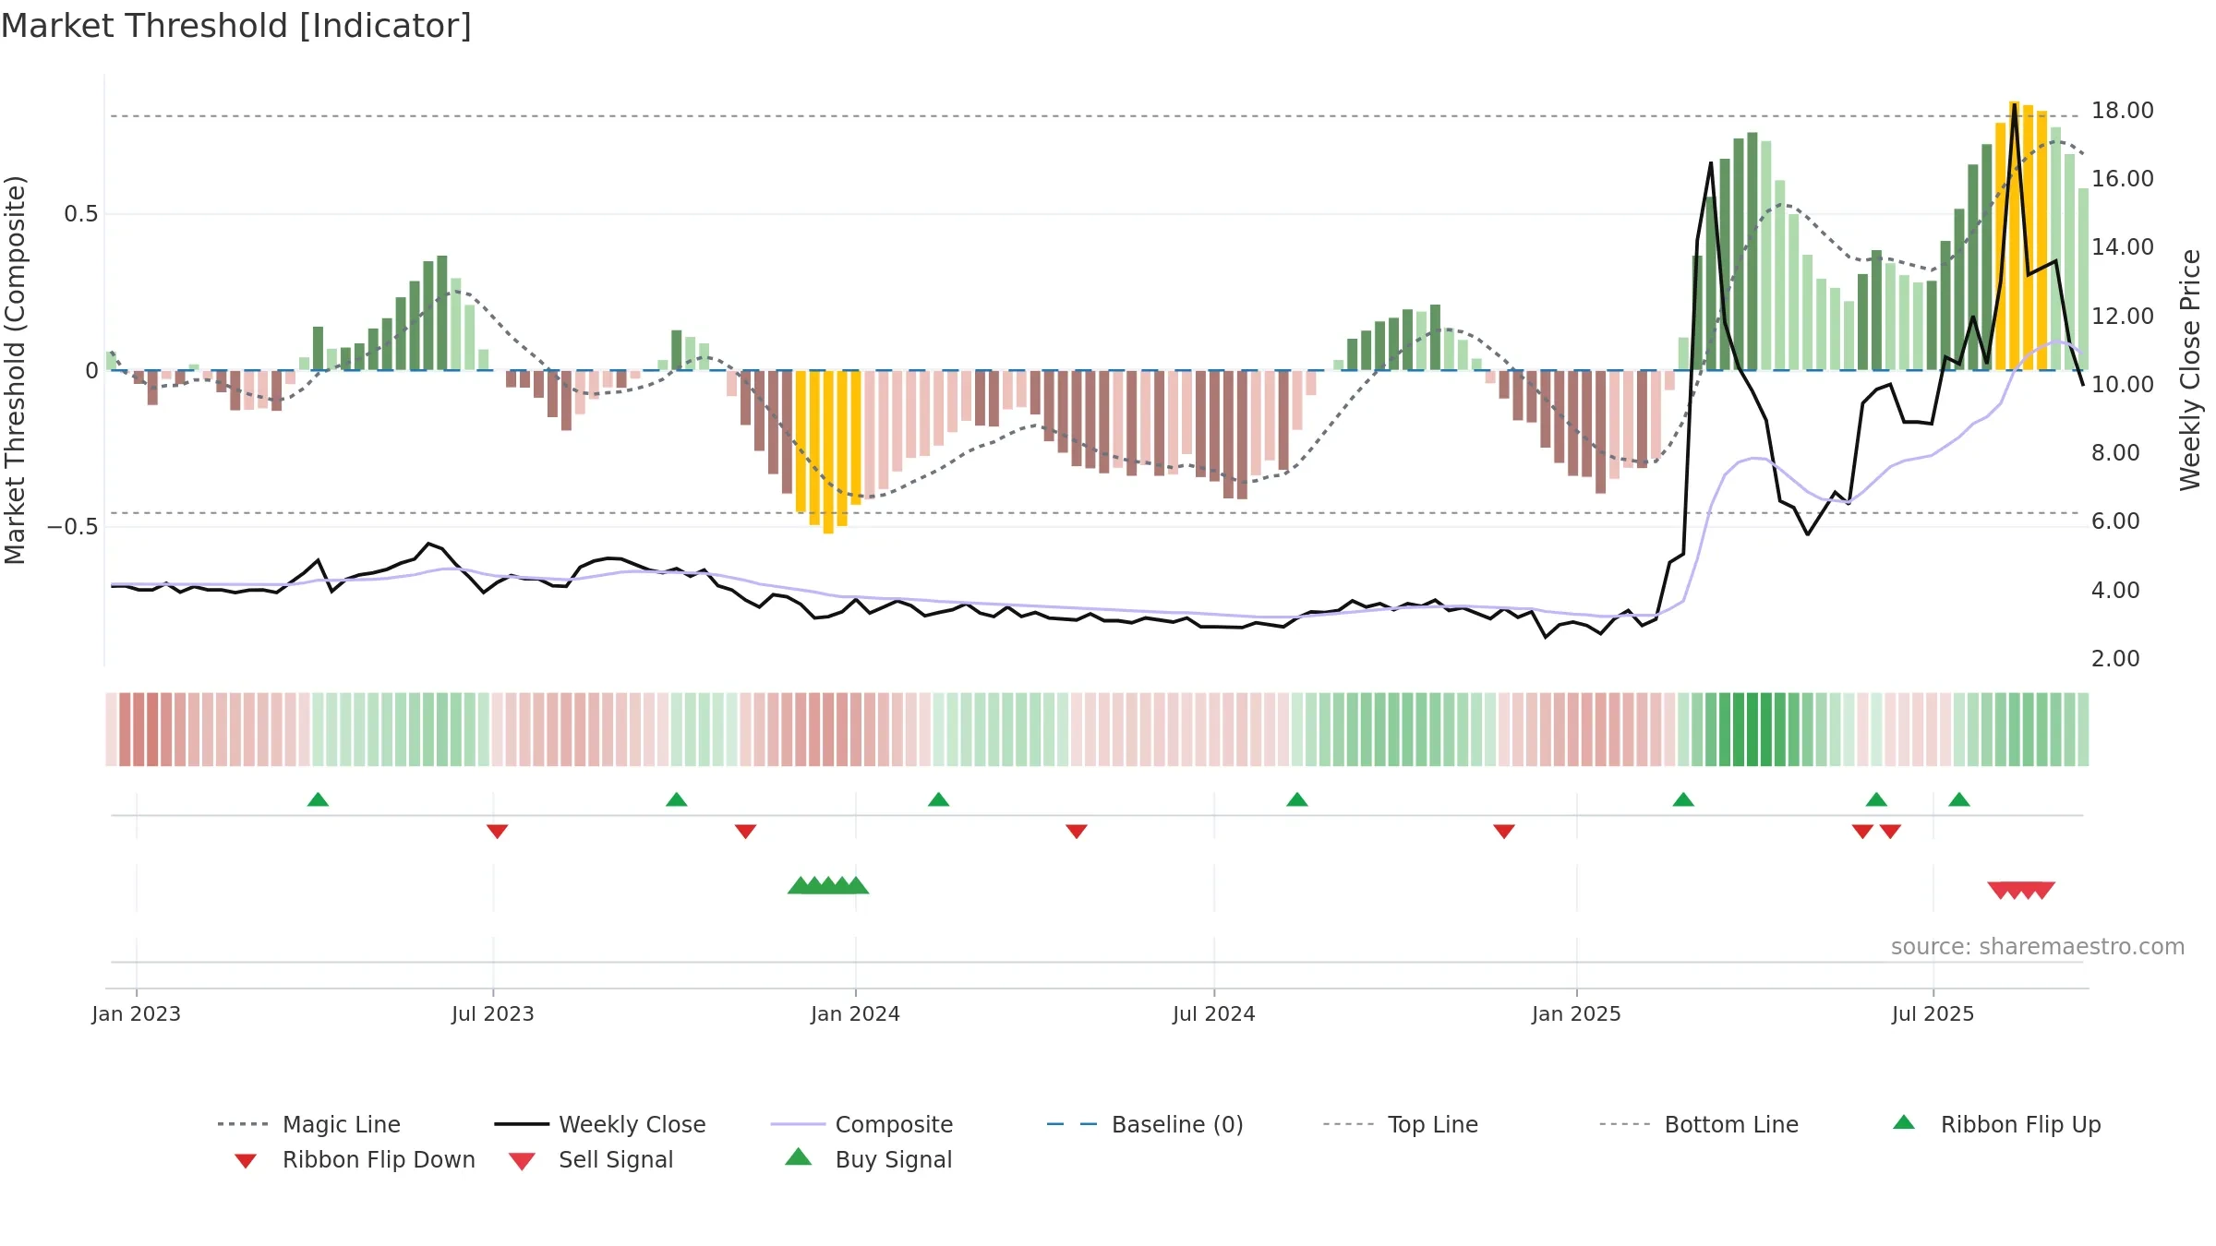Click the 16.00 price axis tick
This screenshot has width=2216, height=1246.
[x=2123, y=179]
